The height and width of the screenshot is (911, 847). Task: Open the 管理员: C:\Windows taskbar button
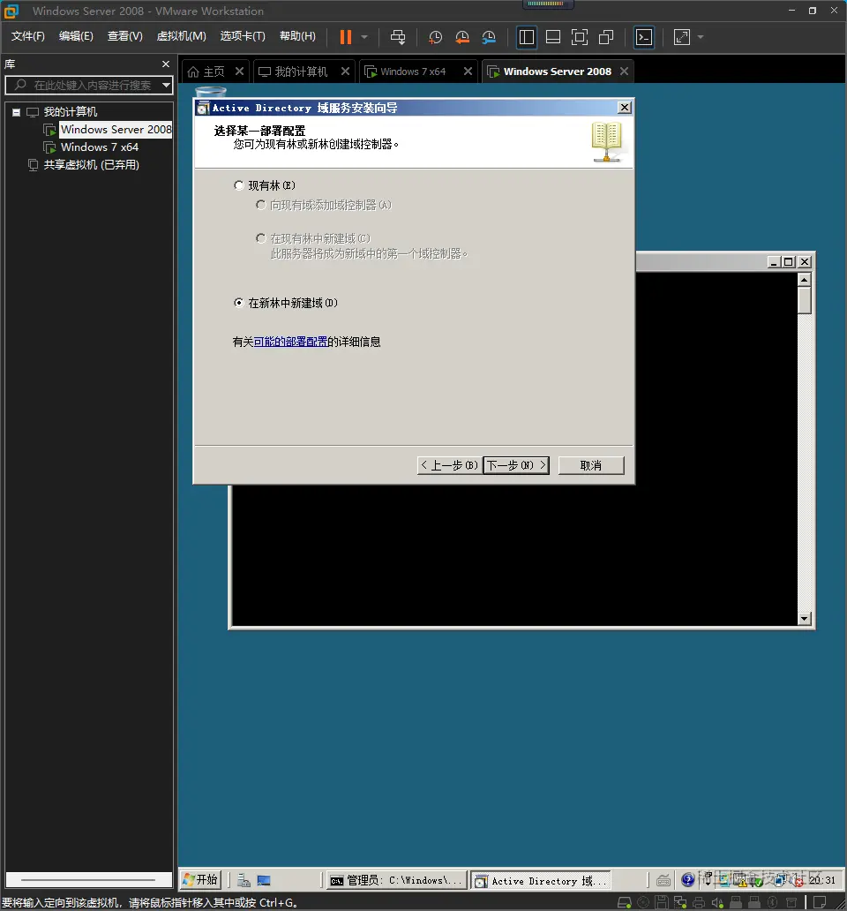395,881
